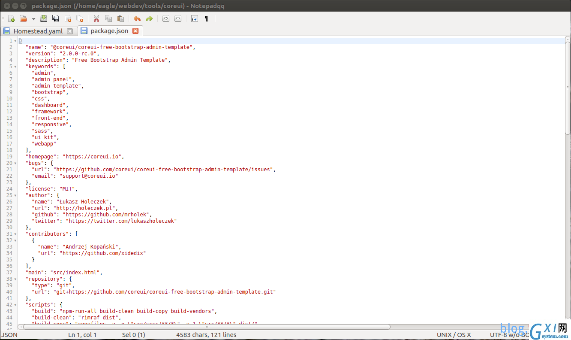Click the Open file folder icon

coord(23,18)
